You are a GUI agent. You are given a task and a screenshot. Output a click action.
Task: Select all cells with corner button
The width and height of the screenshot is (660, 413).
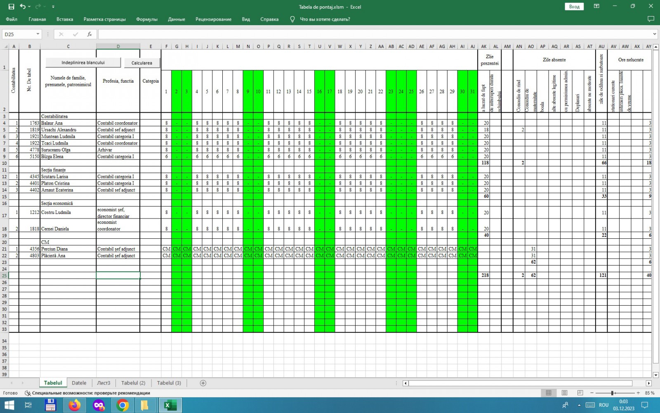[4, 46]
